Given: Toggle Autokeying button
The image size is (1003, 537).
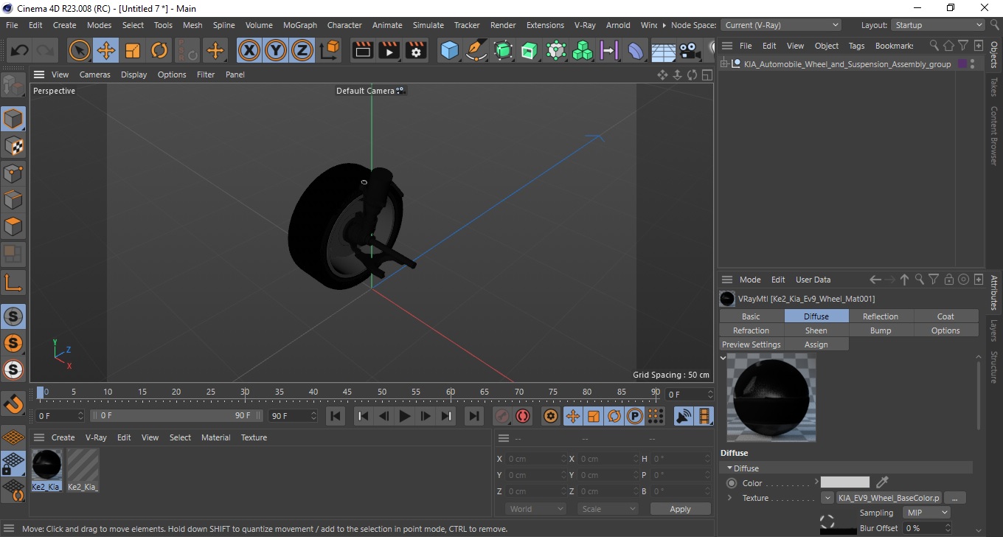Looking at the screenshot, I should click(x=523, y=416).
